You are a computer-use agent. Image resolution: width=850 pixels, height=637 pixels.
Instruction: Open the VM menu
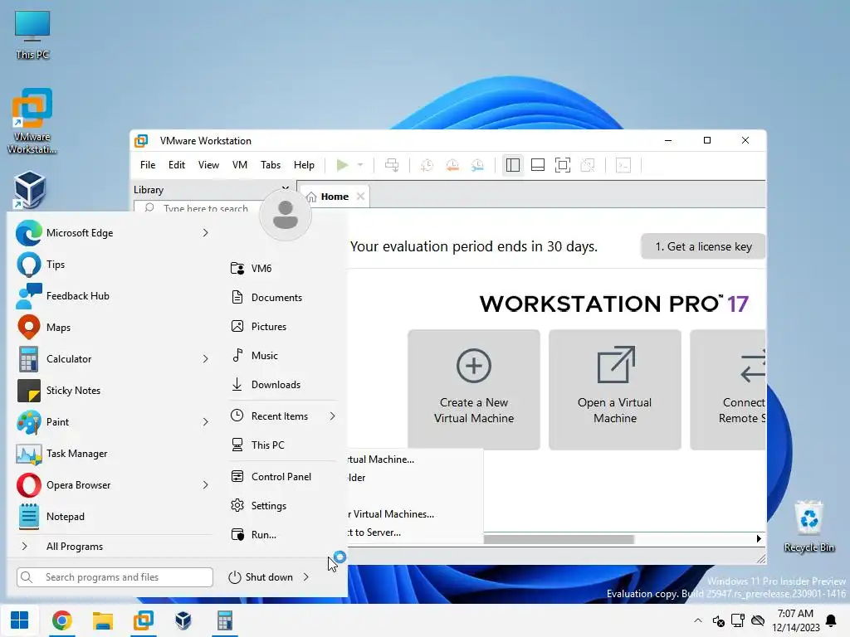240,165
